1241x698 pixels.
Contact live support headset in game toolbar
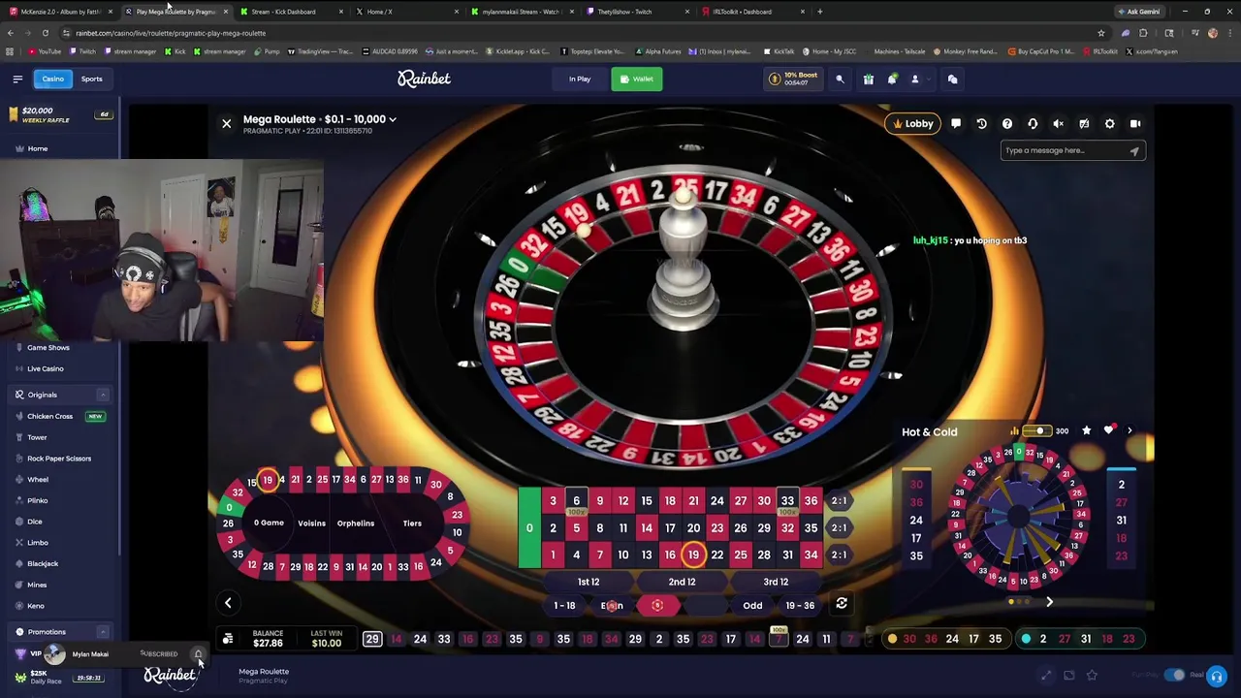click(1033, 124)
